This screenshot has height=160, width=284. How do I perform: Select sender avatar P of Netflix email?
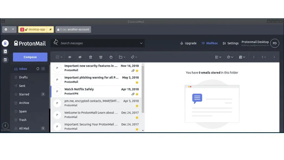pos(57,91)
